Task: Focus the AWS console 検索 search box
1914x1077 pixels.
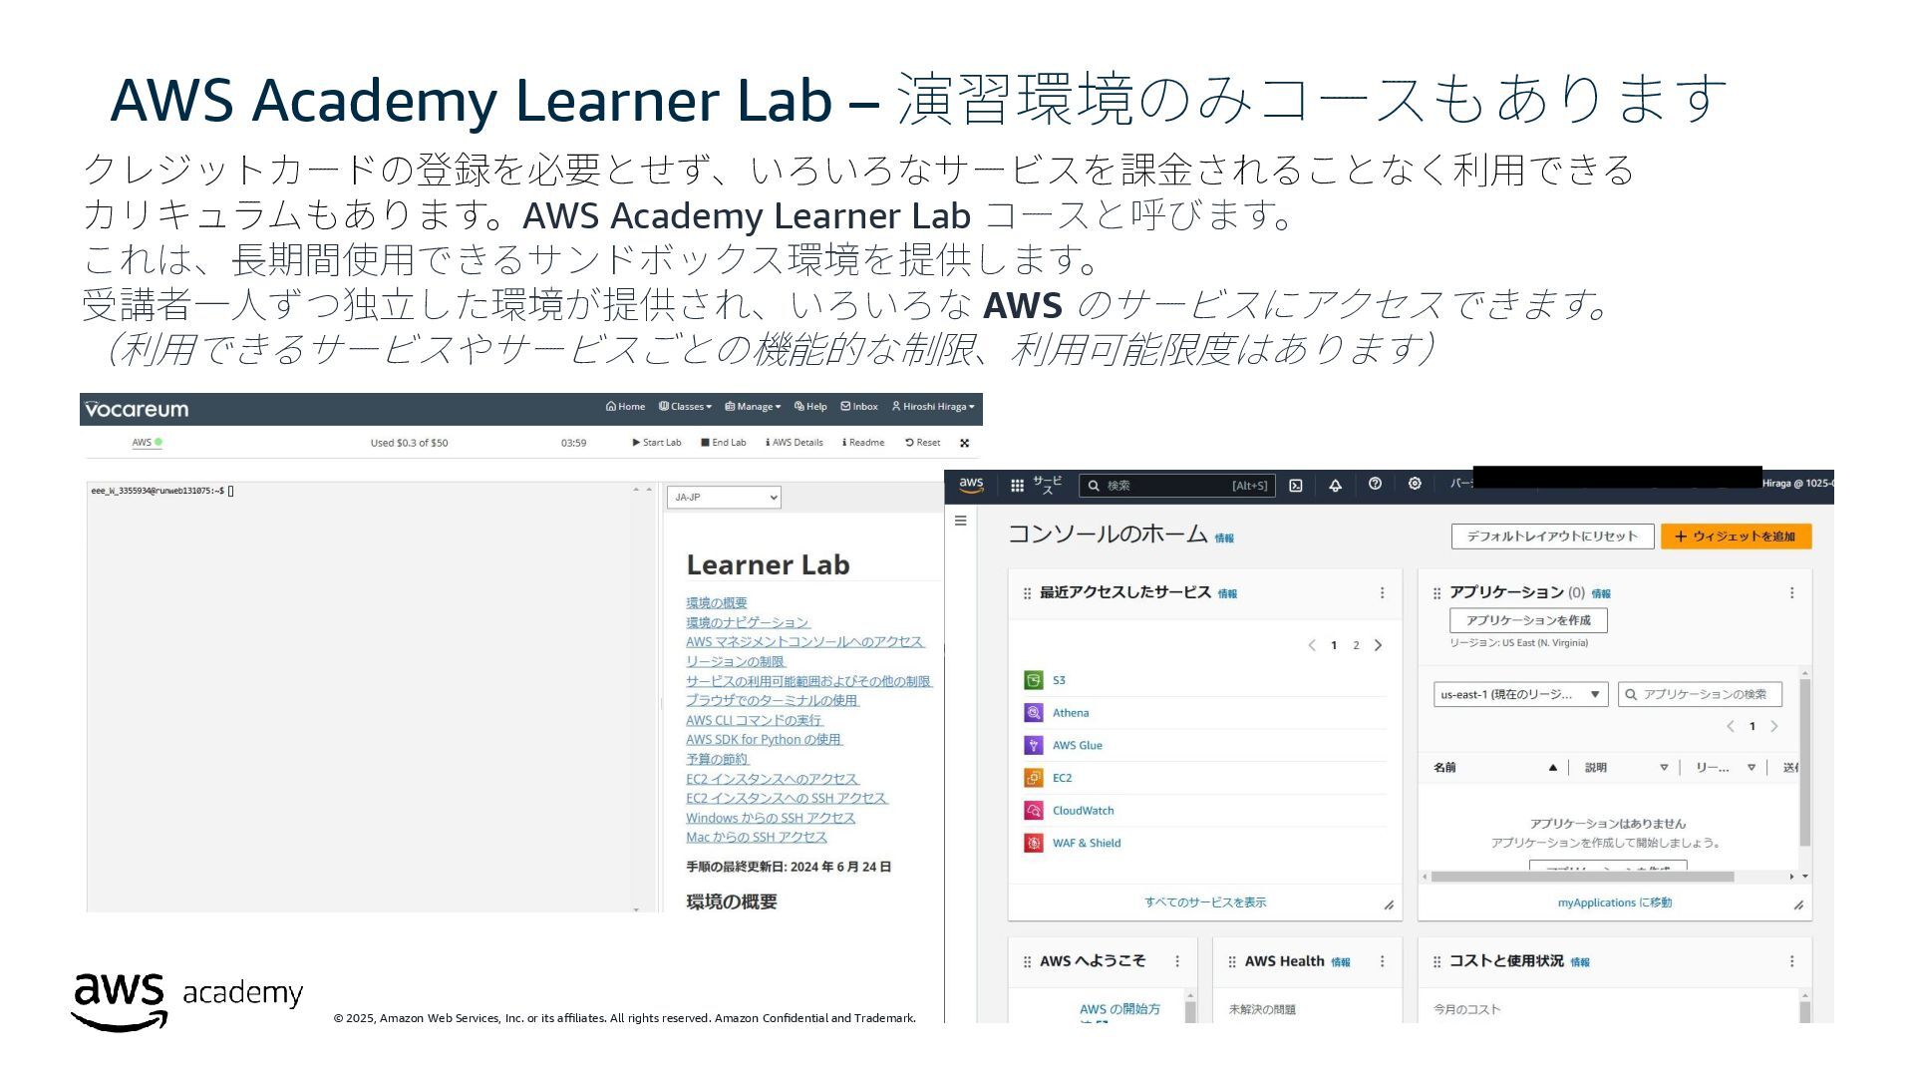Action: (1177, 486)
